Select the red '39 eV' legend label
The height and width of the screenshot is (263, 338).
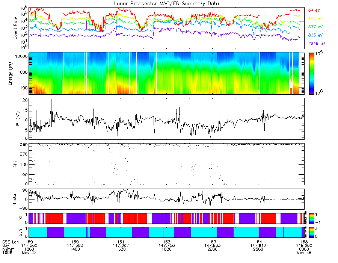point(314,10)
